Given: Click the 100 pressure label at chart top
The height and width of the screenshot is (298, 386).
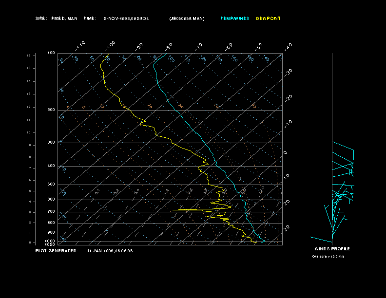Looking at the screenshot, I should (51, 53).
